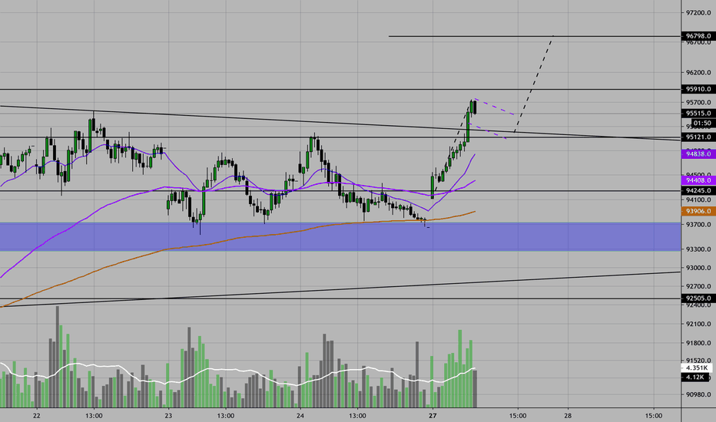
Task: Click the 92700.0 price axis tick
Action: pyautogui.click(x=698, y=286)
